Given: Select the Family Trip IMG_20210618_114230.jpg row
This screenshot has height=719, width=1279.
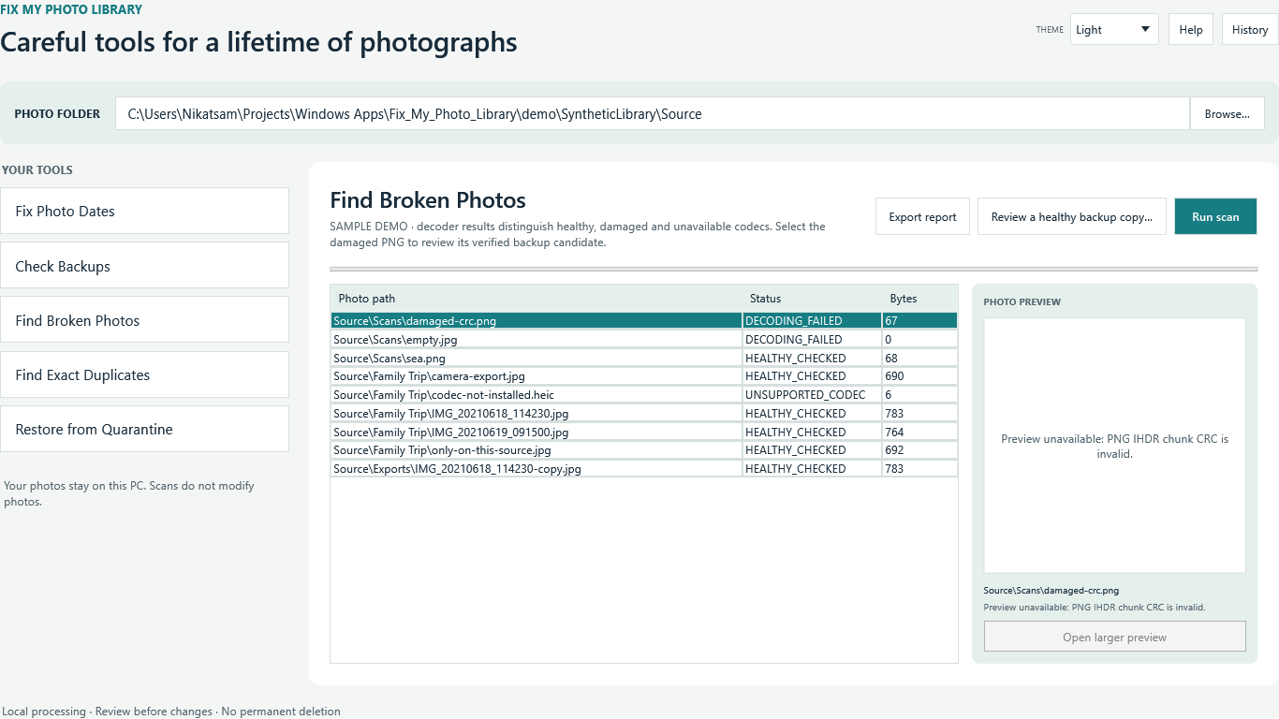Looking at the screenshot, I should pyautogui.click(x=644, y=413).
